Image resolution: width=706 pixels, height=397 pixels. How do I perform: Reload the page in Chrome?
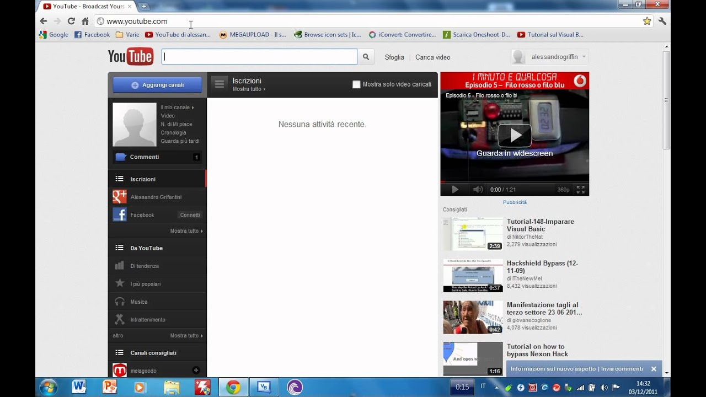[71, 21]
